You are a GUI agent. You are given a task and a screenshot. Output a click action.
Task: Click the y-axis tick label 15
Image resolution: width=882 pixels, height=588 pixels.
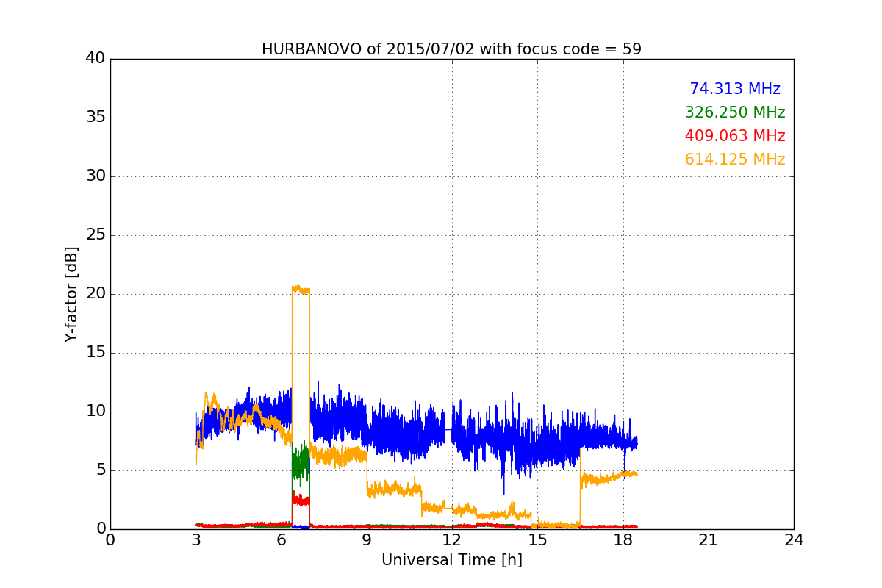pyautogui.click(x=96, y=353)
